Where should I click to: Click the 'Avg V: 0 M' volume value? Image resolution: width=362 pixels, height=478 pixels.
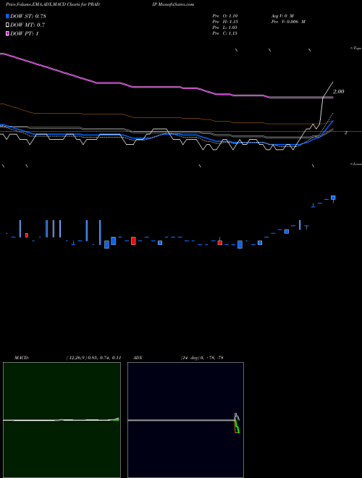point(282,16)
